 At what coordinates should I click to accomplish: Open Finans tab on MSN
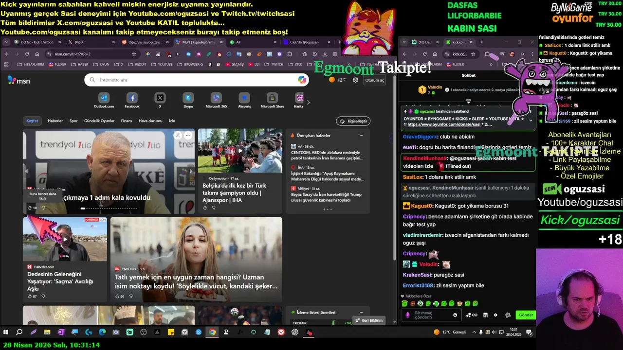127,121
